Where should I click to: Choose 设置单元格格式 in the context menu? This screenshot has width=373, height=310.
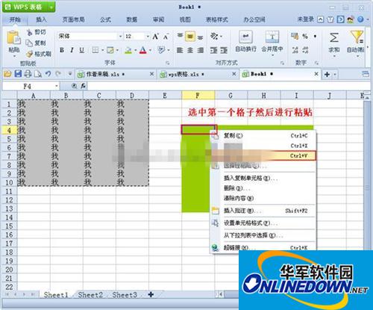click(263, 223)
